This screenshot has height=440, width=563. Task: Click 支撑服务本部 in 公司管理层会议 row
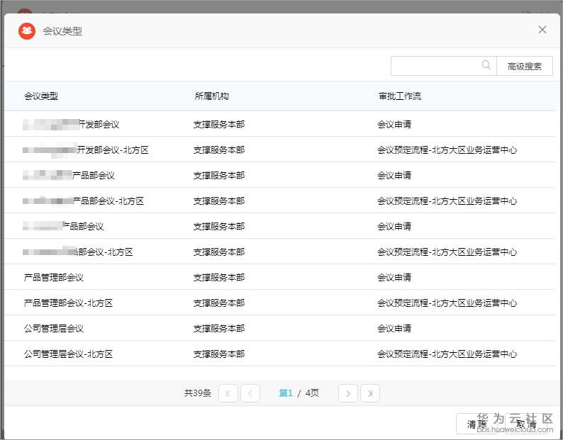coord(219,328)
